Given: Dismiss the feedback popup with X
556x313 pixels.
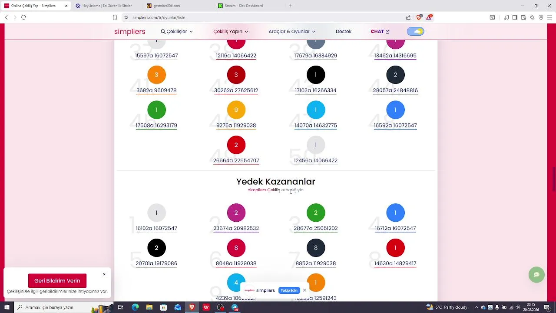Looking at the screenshot, I should [104, 274].
